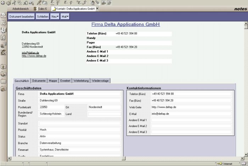The height and width of the screenshot is (166, 248).
Task: Close the Kontakt: Delta Applications GmbH tab
Action: tap(97, 8)
